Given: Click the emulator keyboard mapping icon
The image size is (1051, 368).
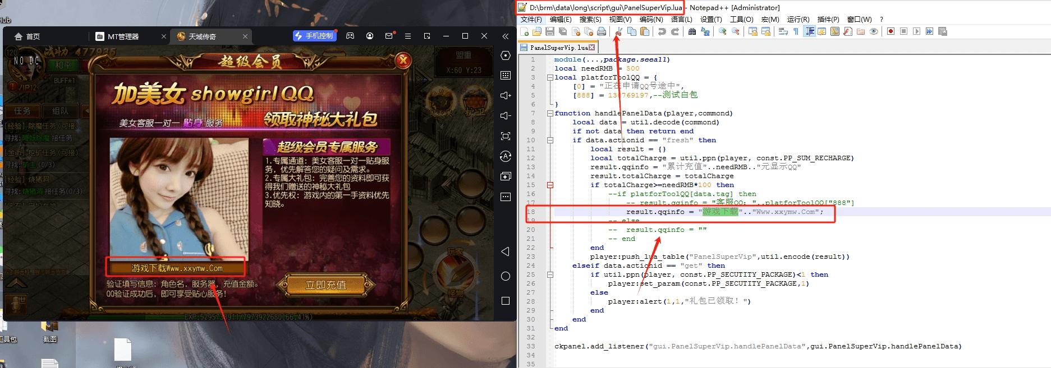Looking at the screenshot, I should pos(506,75).
